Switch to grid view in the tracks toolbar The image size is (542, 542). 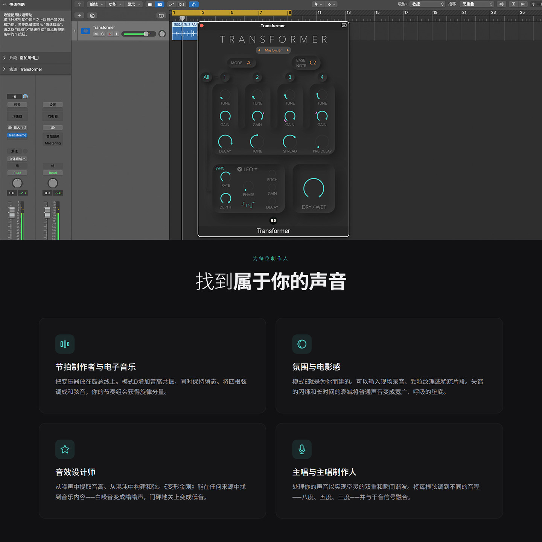(150, 5)
